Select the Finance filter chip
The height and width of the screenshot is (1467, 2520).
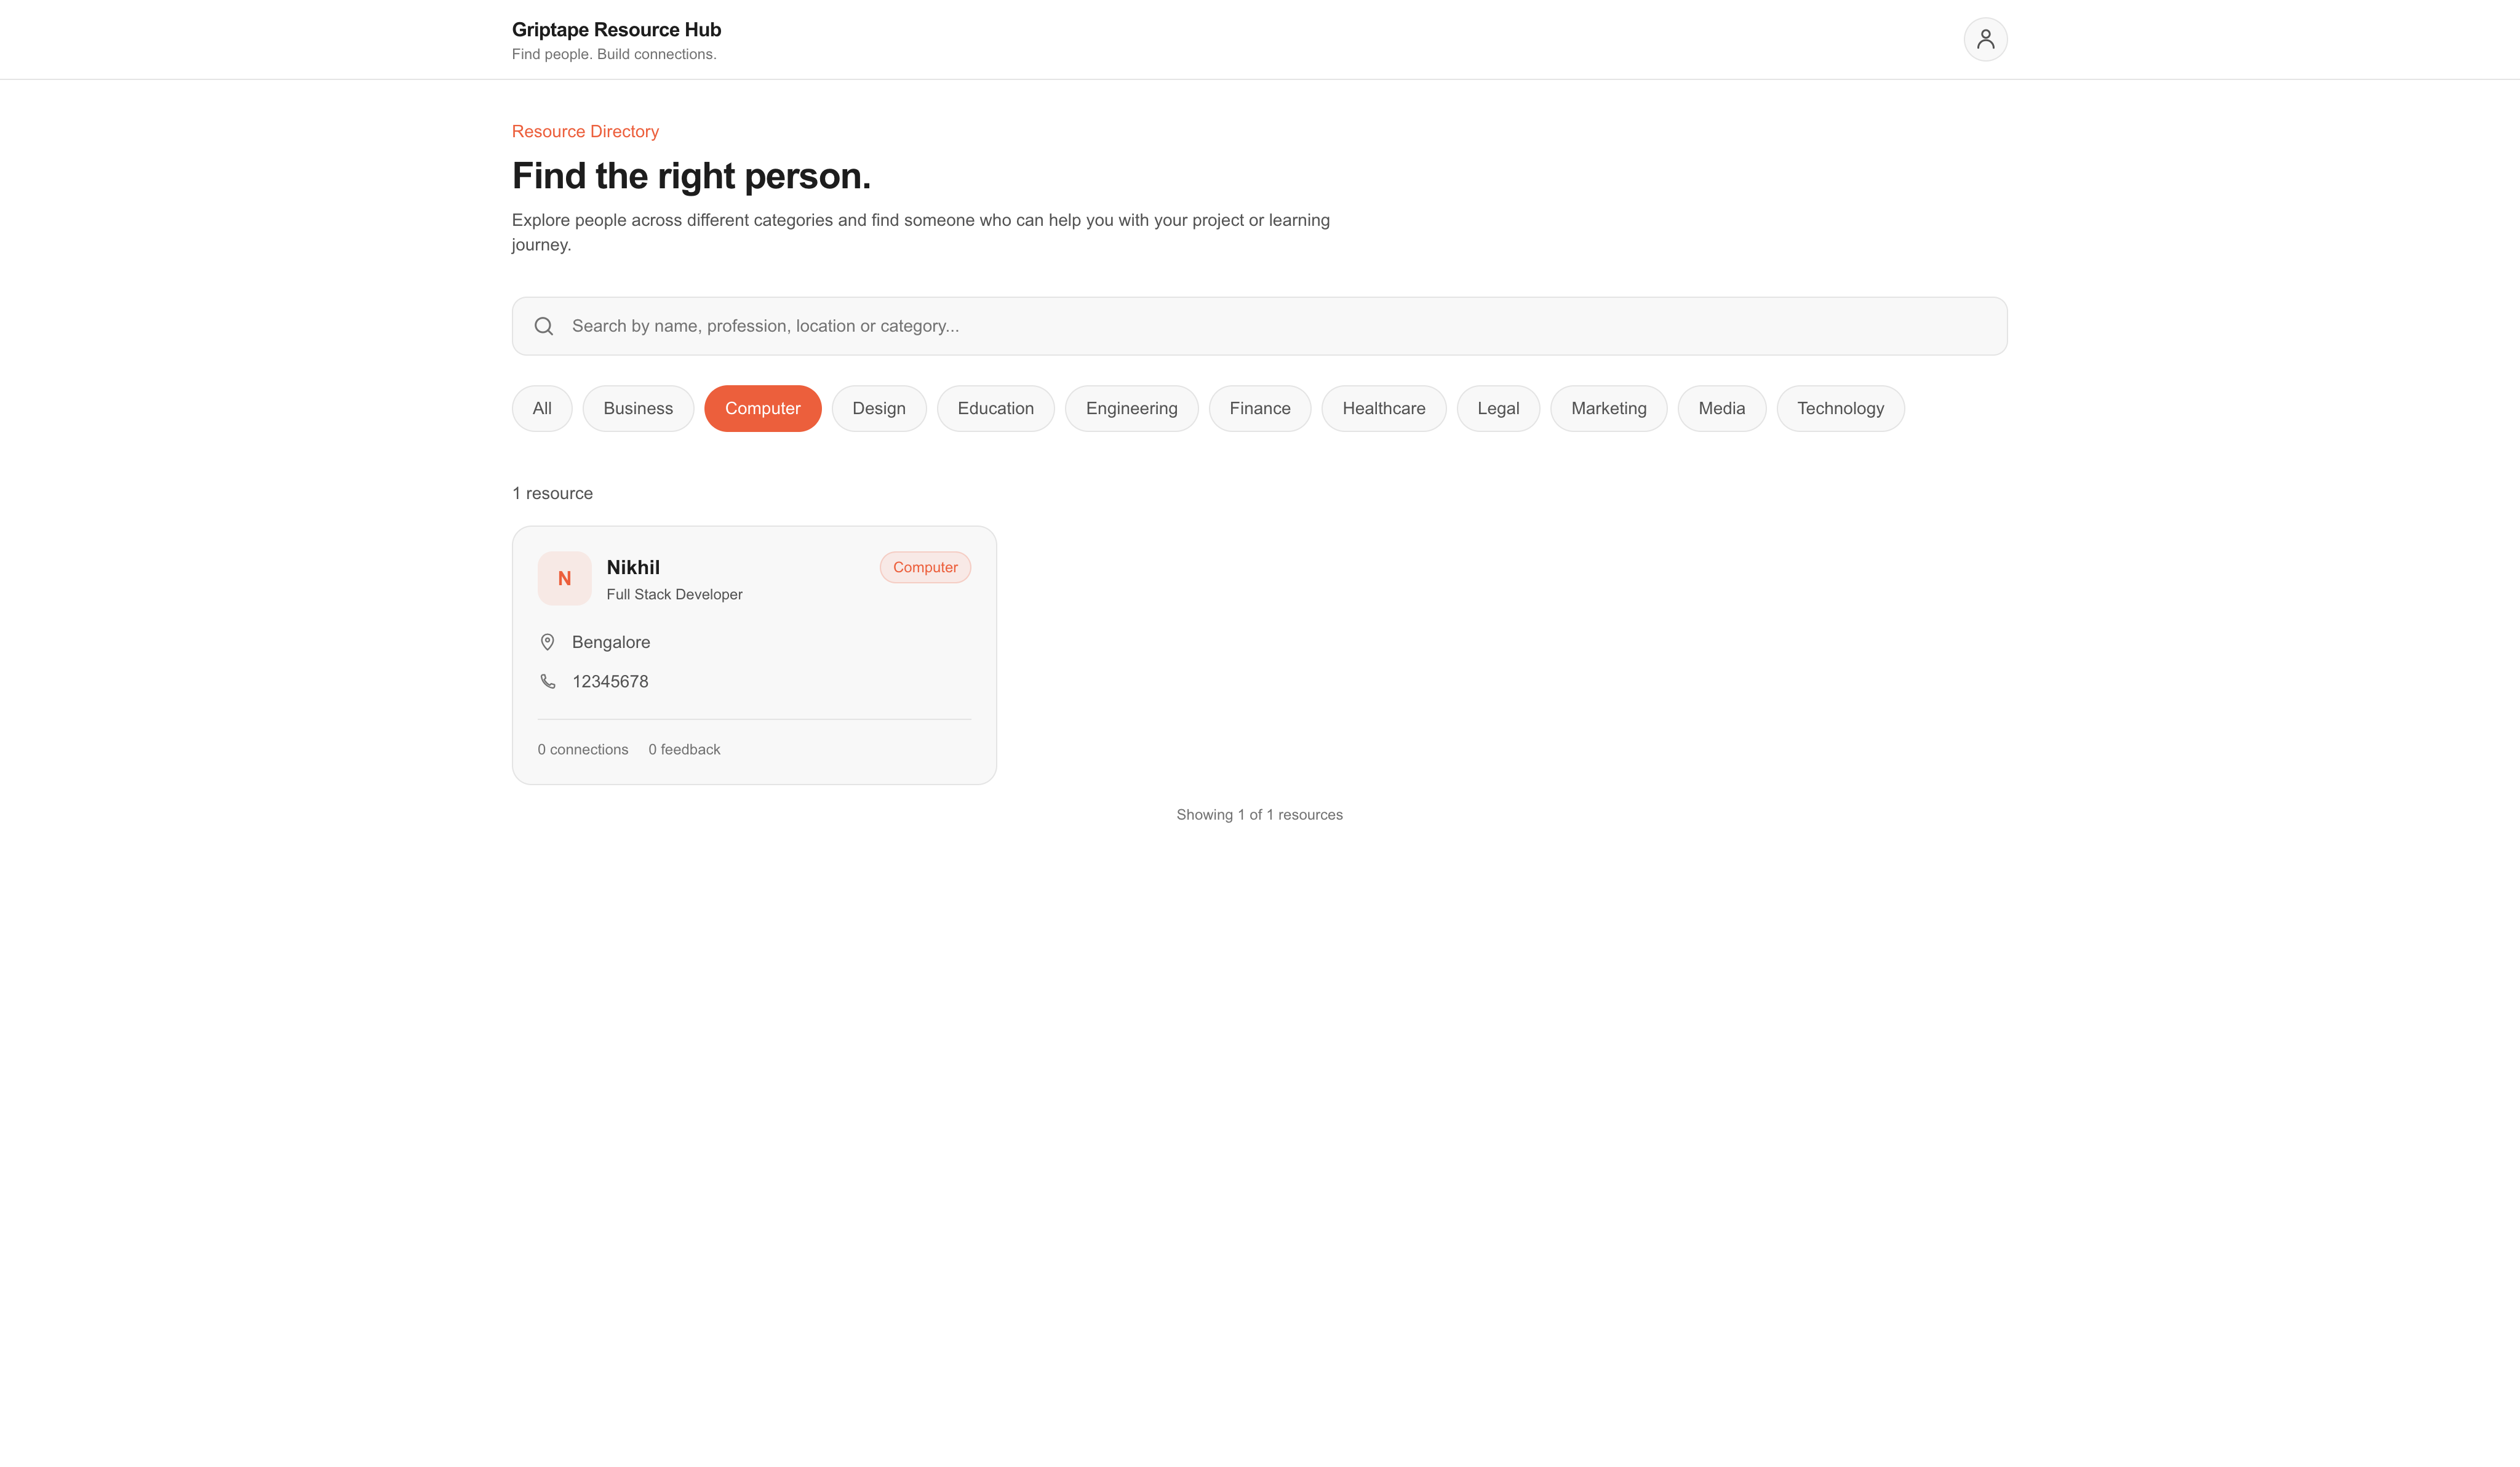point(1260,408)
